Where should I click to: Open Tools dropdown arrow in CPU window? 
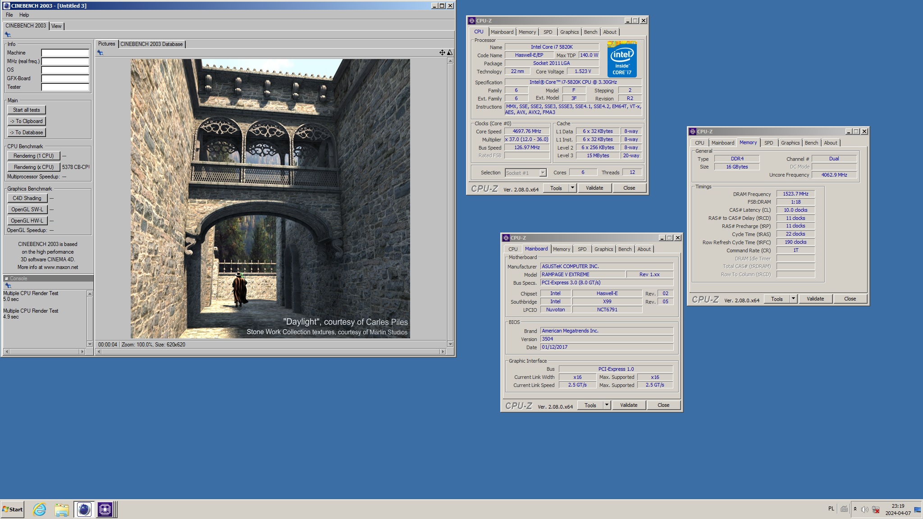point(572,188)
